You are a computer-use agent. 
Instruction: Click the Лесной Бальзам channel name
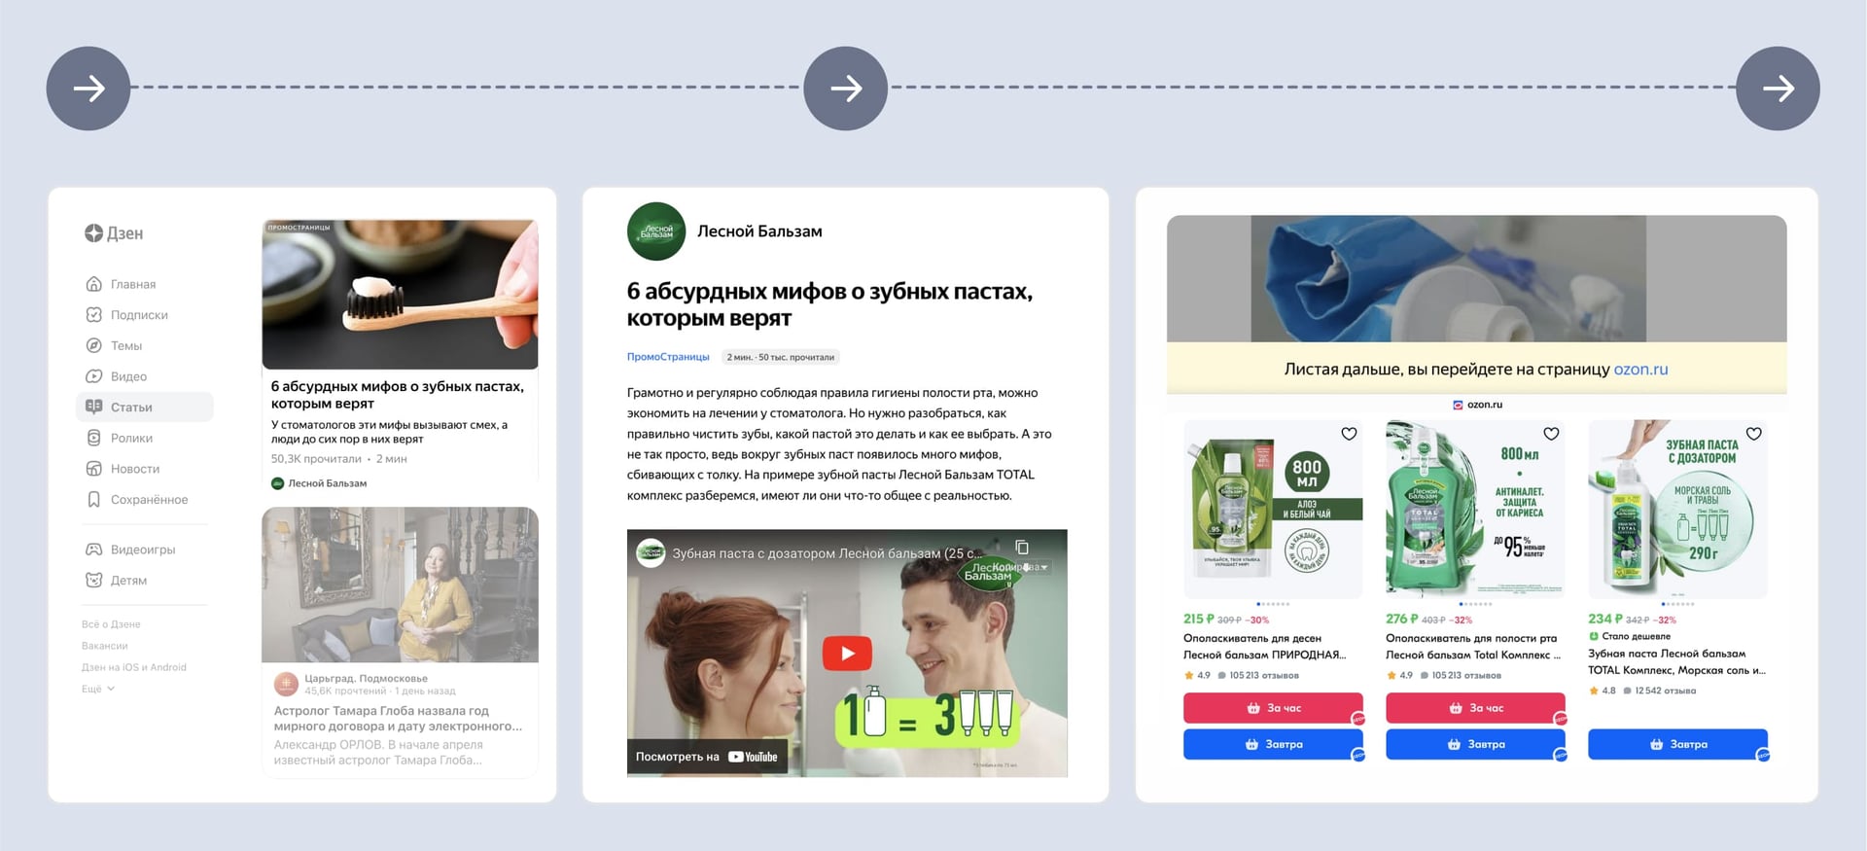point(759,231)
